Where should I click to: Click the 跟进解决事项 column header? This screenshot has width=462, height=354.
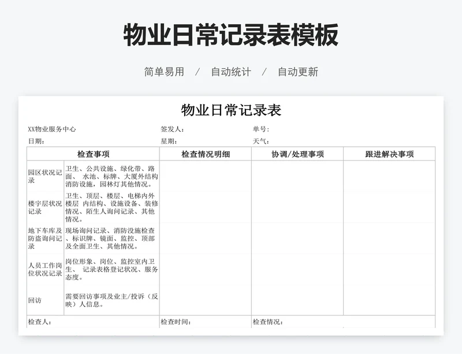click(x=389, y=154)
